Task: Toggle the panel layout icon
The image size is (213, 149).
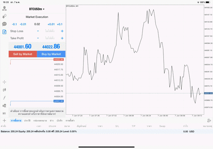Action: click(x=209, y=120)
